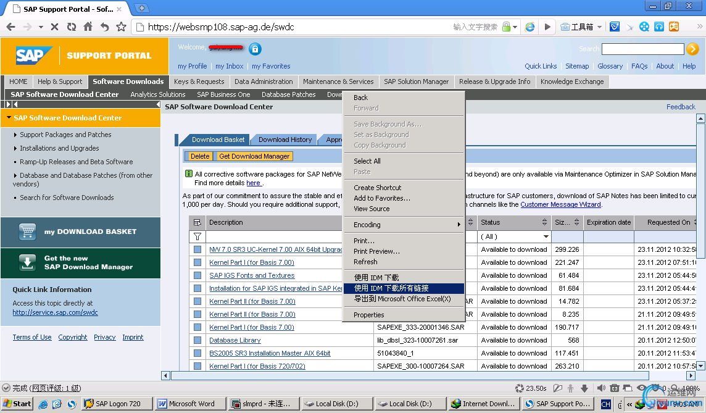Click the my Download Basket cart icon
Screen dimensions: 706x413
click(27, 232)
